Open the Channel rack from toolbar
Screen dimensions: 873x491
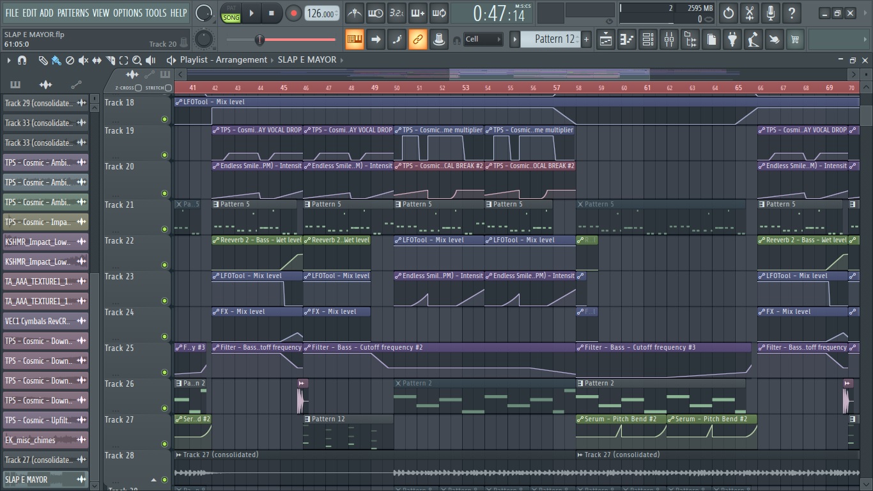click(x=648, y=39)
